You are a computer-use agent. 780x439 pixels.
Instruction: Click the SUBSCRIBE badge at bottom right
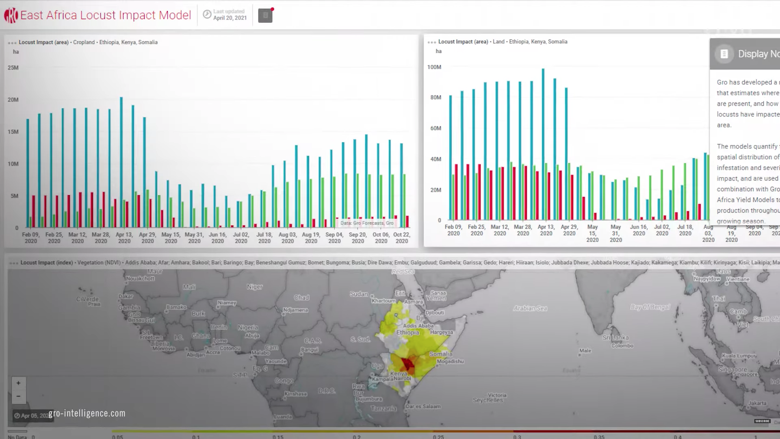[x=762, y=421]
